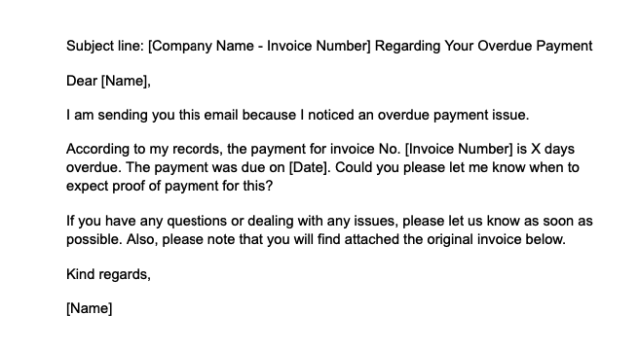639x350 pixels.
Task: Click the "X days" placeholder text
Action: pyautogui.click(x=552, y=150)
